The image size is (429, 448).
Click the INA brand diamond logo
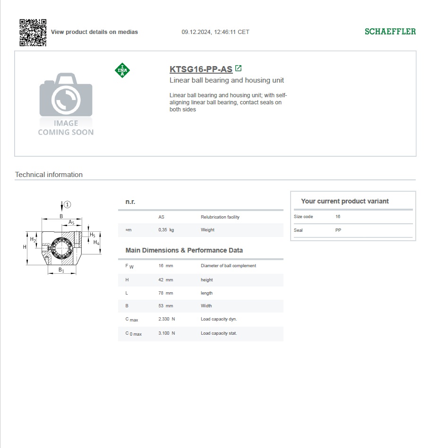coord(122,70)
